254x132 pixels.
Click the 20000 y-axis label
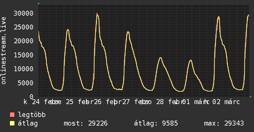[x=23, y=41]
